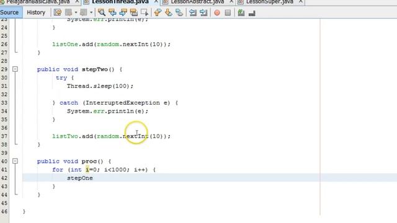Click the 'try' keyword on line 30
The height and width of the screenshot is (223, 397).
point(61,78)
